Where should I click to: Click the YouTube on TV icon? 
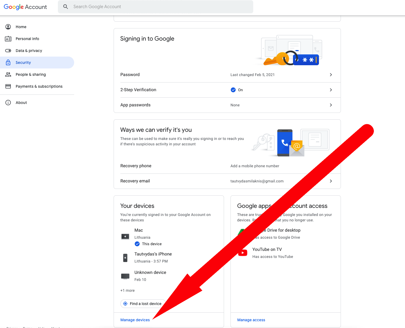[x=243, y=253]
